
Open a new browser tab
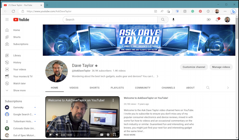[x=47, y=5]
